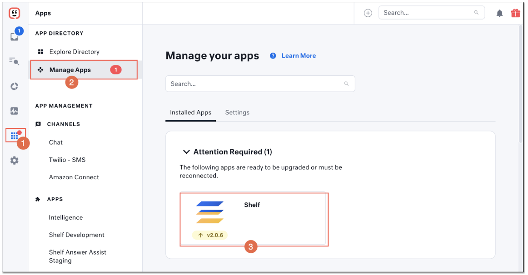528x275 pixels.
Task: Click the Manage your apps heading
Action: pyautogui.click(x=213, y=56)
